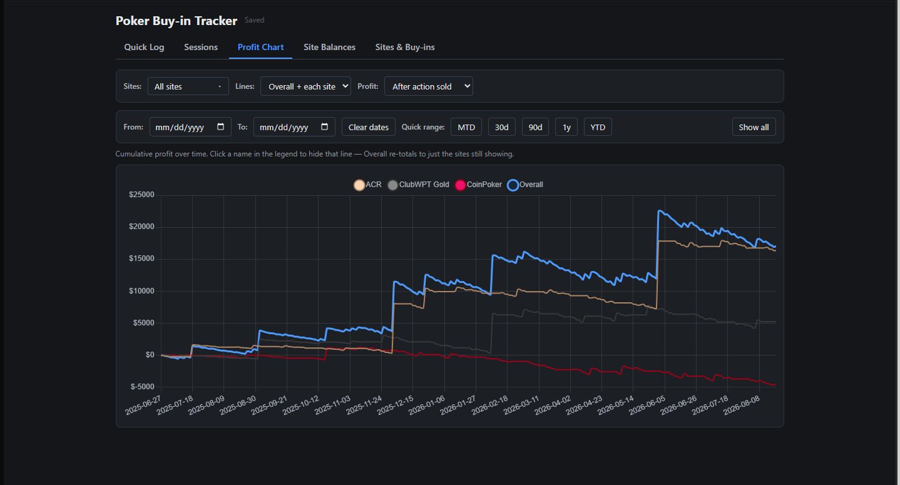This screenshot has width=900, height=485.
Task: Click the CoinPoker legend label text
Action: click(484, 185)
